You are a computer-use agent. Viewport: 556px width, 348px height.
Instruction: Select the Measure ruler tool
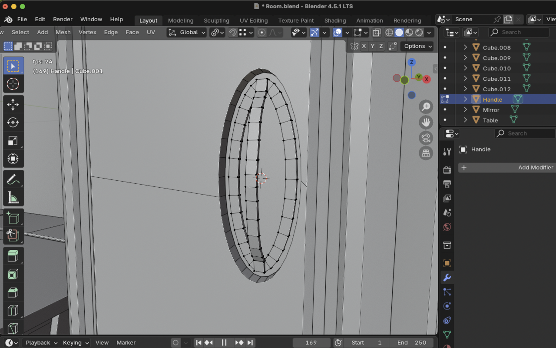point(13,198)
